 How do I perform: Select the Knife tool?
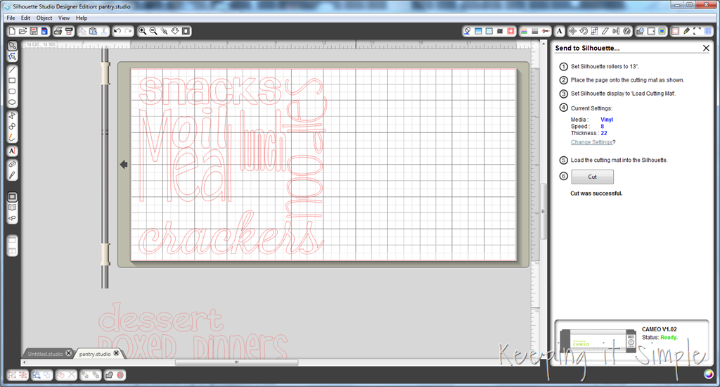point(13,175)
